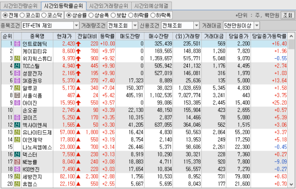The width and height of the screenshot is (296, 189).
Task: Click the red triangle in 손오공 row
Action: pyautogui.click(x=79, y=110)
